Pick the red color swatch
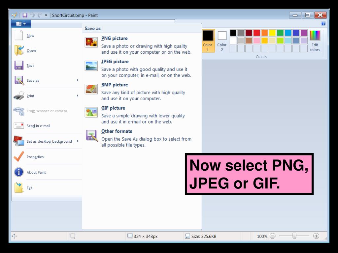Screen dimensions: 338x253 tap(256, 33)
